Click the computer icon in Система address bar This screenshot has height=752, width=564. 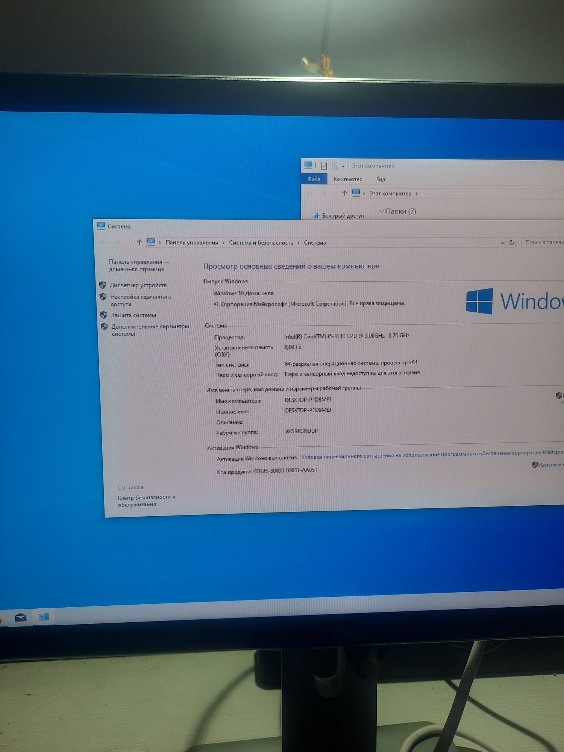point(151,242)
